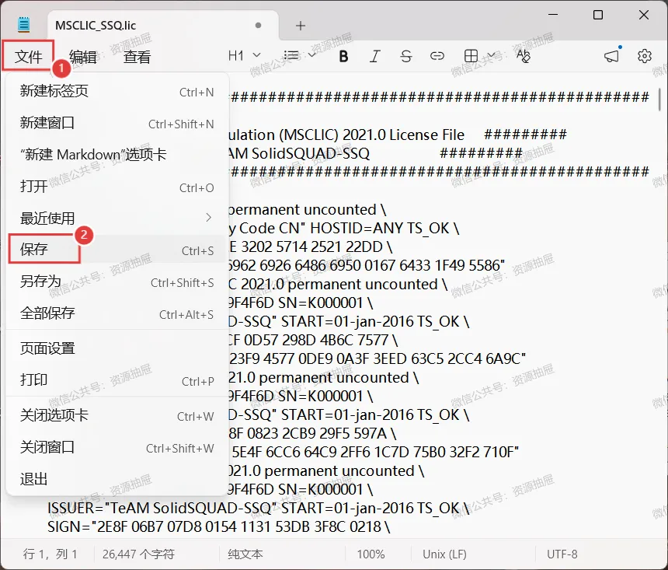Toggle bold formatting

(343, 56)
